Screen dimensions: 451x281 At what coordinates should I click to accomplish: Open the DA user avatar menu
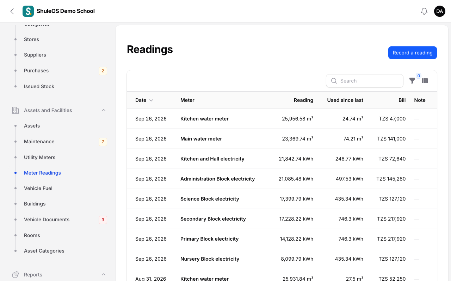pyautogui.click(x=440, y=11)
